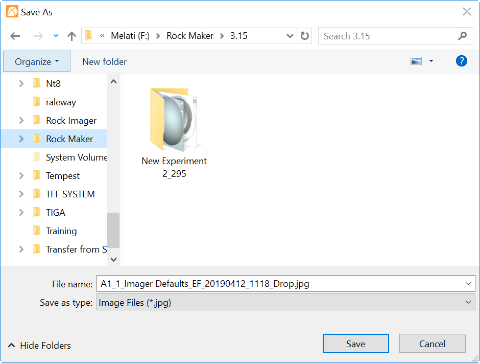This screenshot has width=480, height=363.
Task: Collapse the Rock Maker tree expander
Action: 21,139
